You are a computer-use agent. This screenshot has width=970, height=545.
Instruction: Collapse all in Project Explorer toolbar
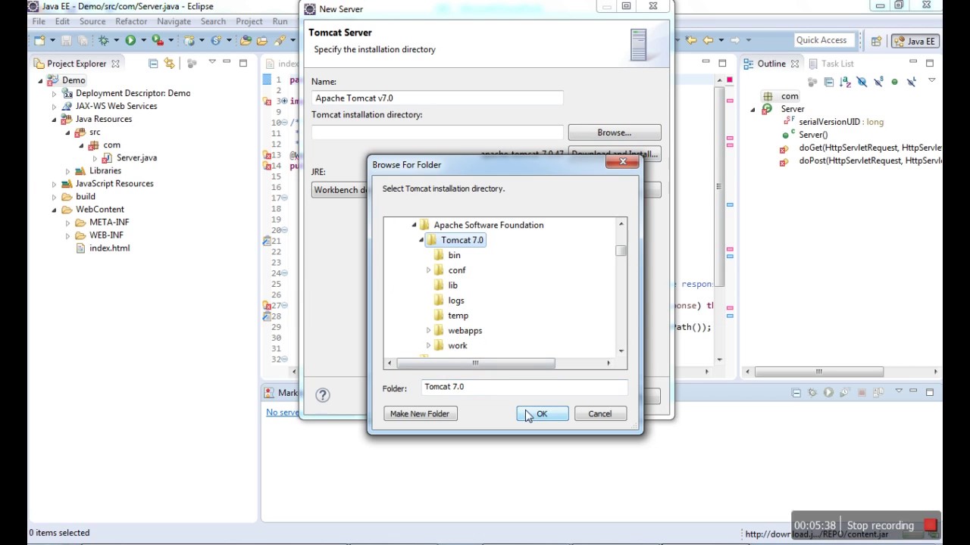click(153, 64)
